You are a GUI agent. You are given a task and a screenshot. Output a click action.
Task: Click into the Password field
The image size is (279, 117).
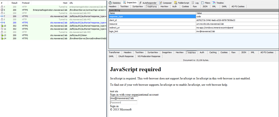[x=123, y=103]
